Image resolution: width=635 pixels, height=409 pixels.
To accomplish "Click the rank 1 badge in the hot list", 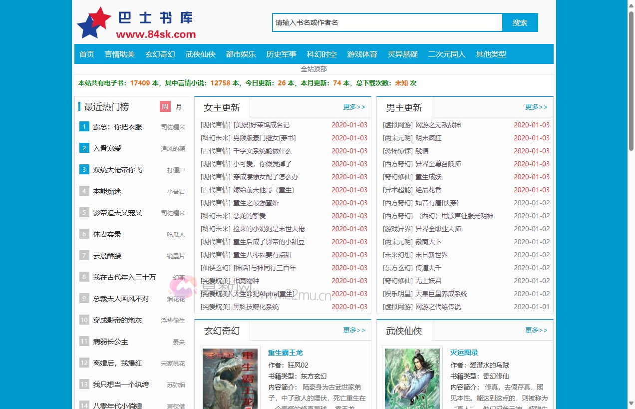I will click(x=84, y=127).
